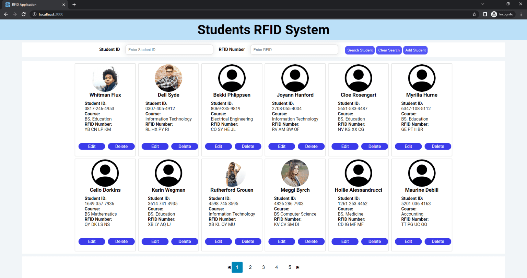This screenshot has height=278, width=527.
Task: Click Whitman Flux's profile photo
Action: pyautogui.click(x=105, y=78)
